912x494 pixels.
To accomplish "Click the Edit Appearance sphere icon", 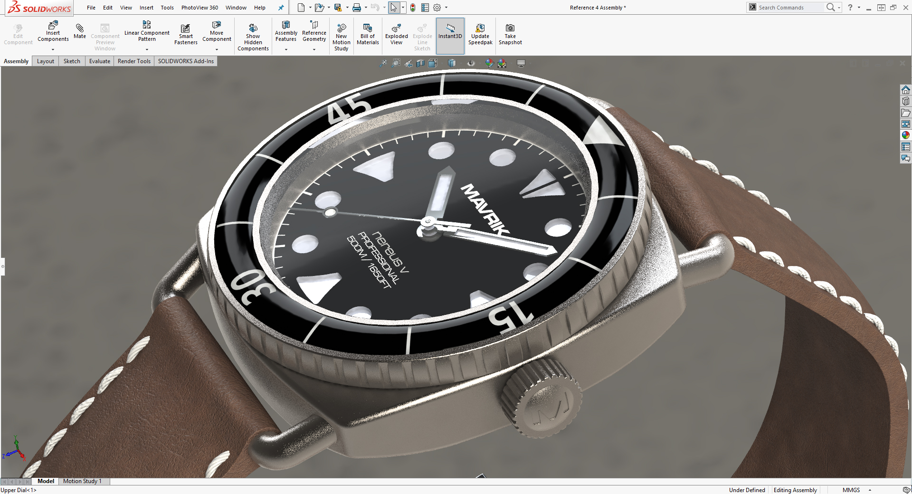I will pos(489,63).
